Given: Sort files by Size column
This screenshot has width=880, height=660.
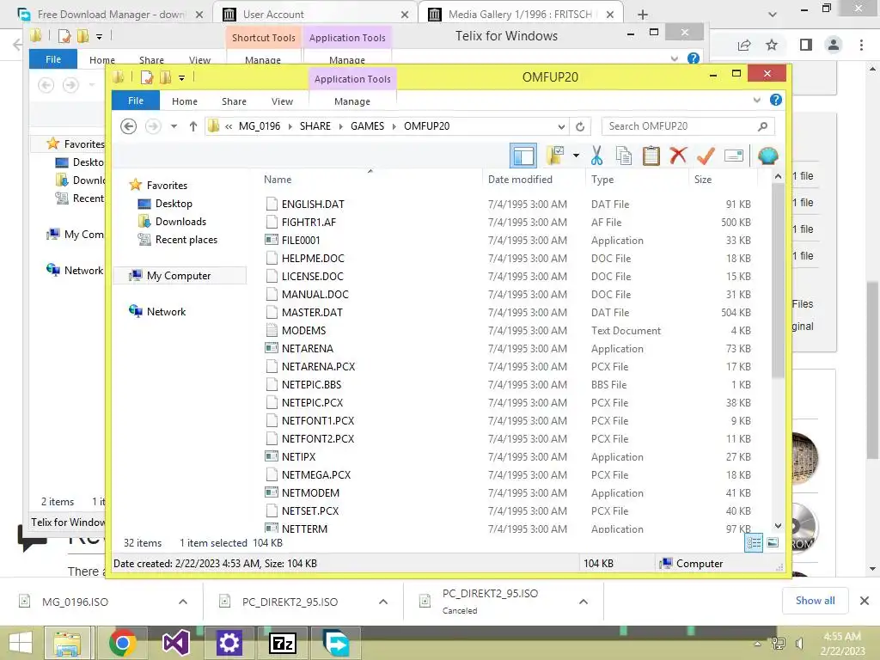Looking at the screenshot, I should pyautogui.click(x=703, y=180).
